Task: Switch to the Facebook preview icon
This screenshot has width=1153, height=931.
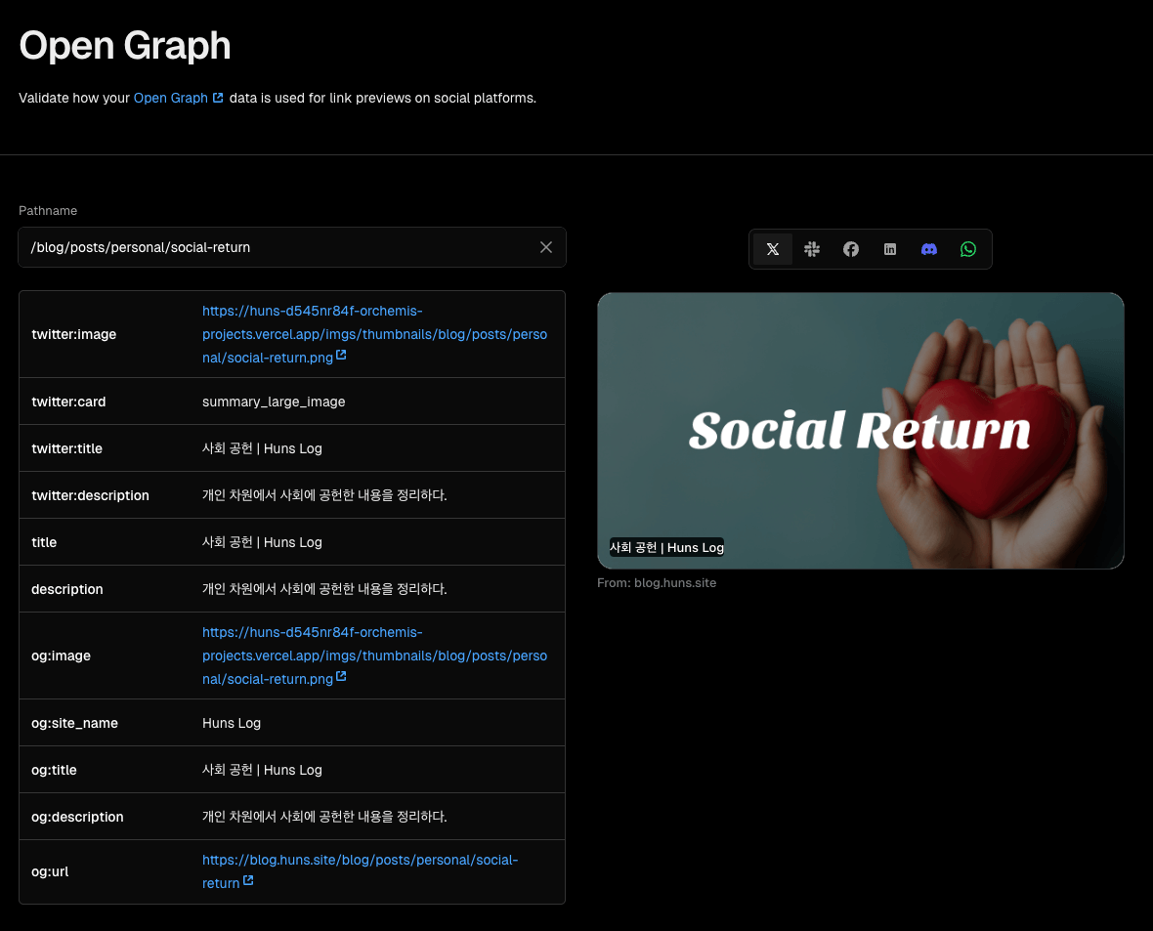Action: coord(851,249)
